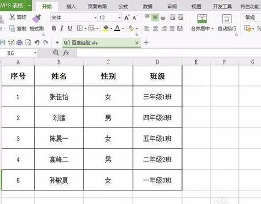Open the font size dropdown (12)

[120, 18]
